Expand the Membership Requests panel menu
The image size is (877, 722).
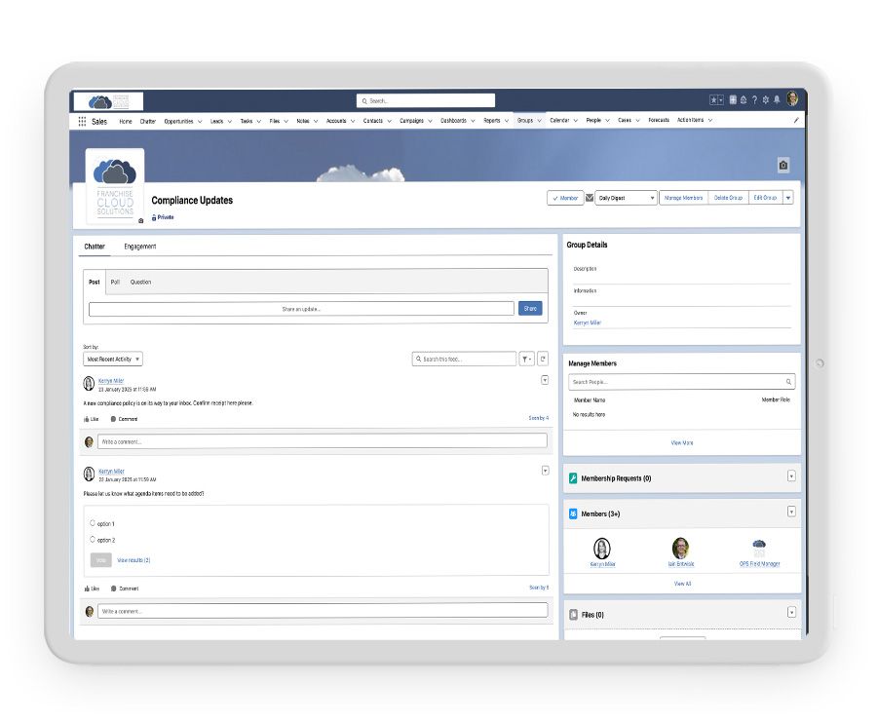click(790, 477)
